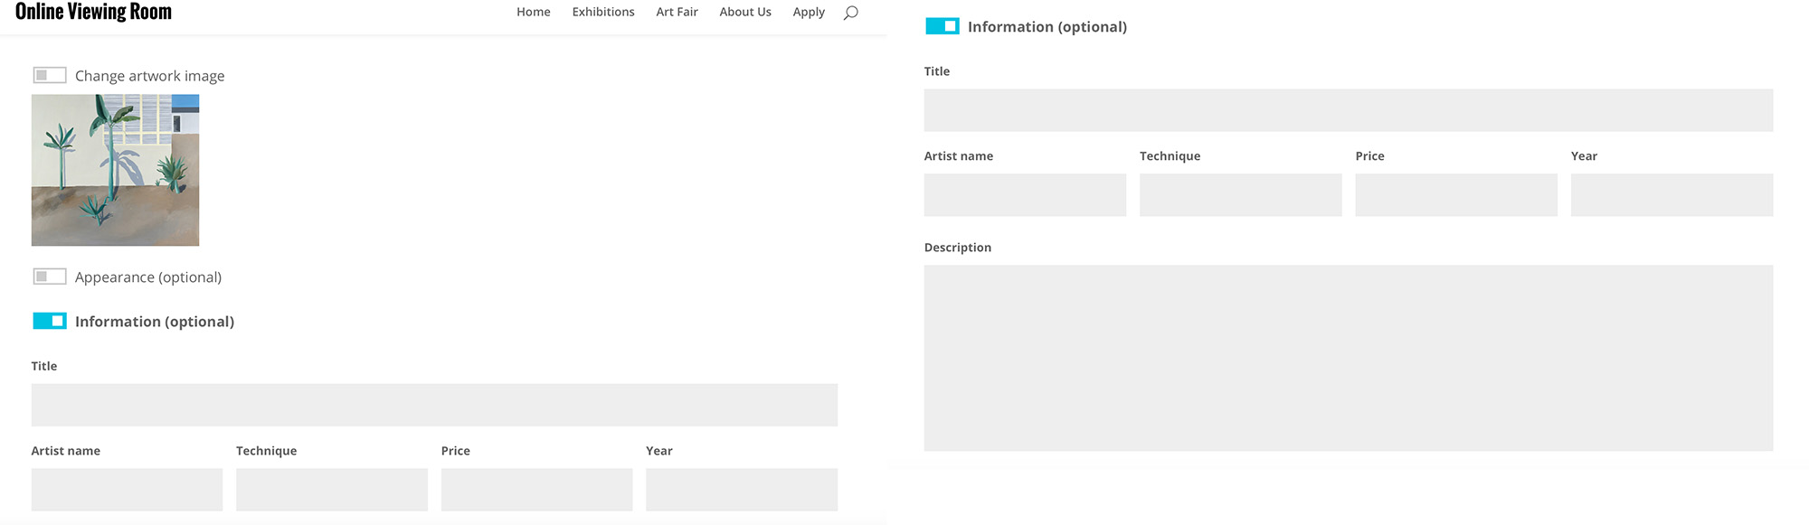Select About Us in navigation
Viewport: 1809px width, 525px height.
coord(745,12)
